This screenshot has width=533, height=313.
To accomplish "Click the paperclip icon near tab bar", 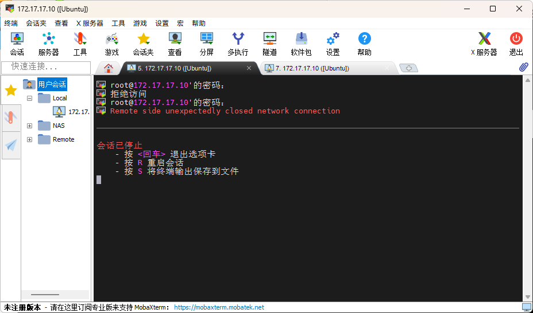I will tap(523, 68).
